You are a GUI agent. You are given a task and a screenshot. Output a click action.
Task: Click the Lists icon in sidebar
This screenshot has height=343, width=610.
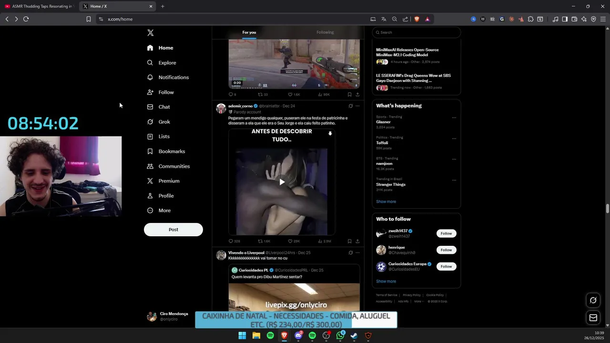(x=150, y=136)
